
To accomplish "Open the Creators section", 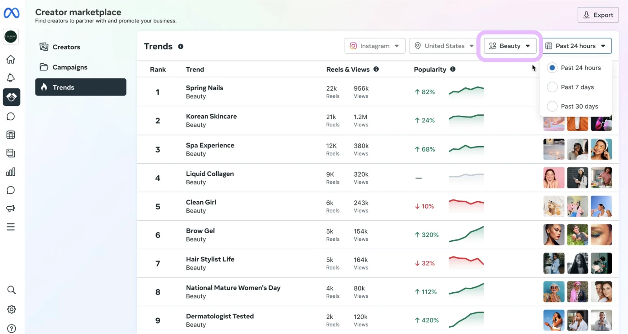I will (81, 47).
